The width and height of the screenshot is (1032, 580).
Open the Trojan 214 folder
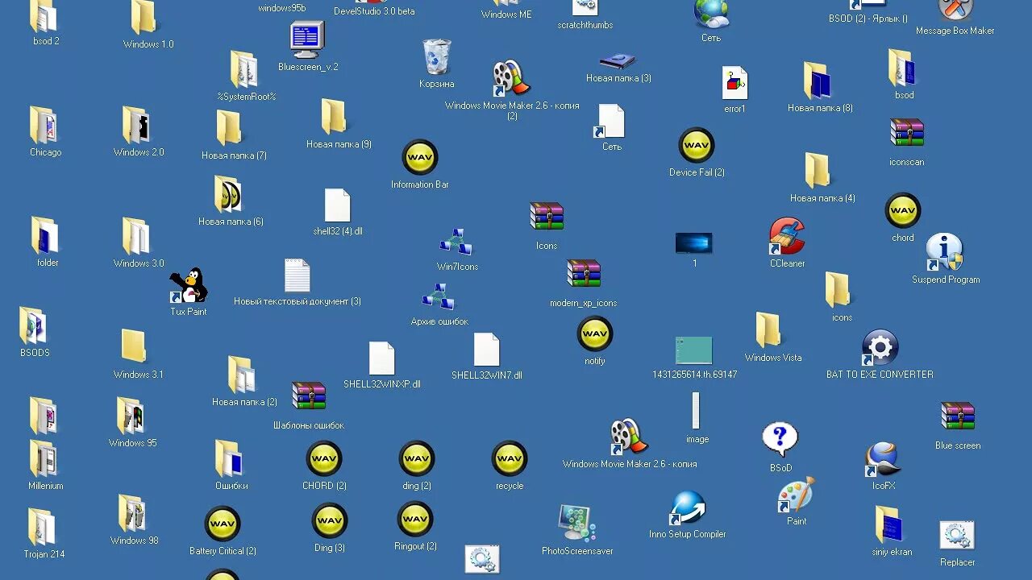pos(43,528)
